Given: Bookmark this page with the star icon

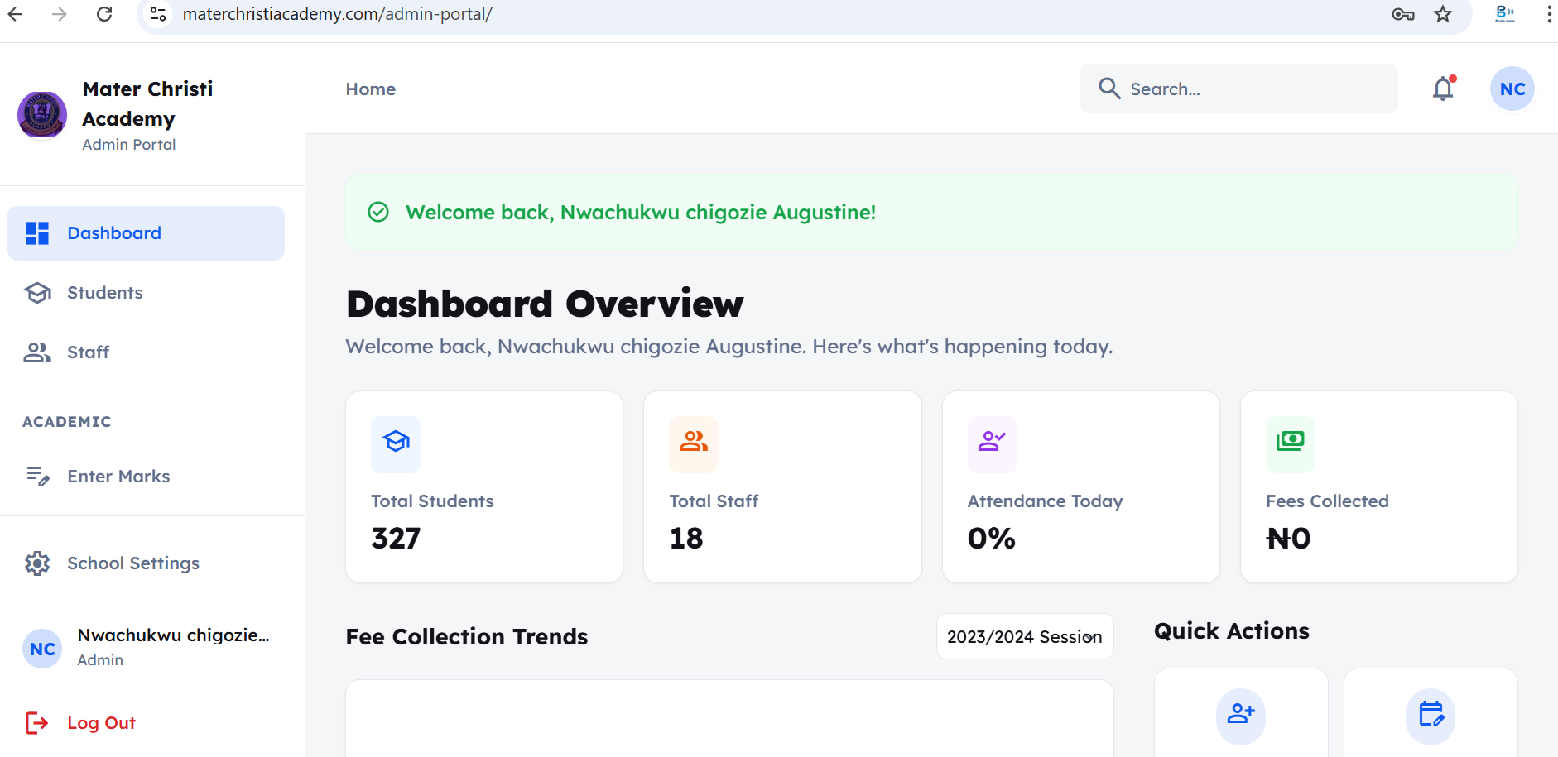Looking at the screenshot, I should 1443,14.
